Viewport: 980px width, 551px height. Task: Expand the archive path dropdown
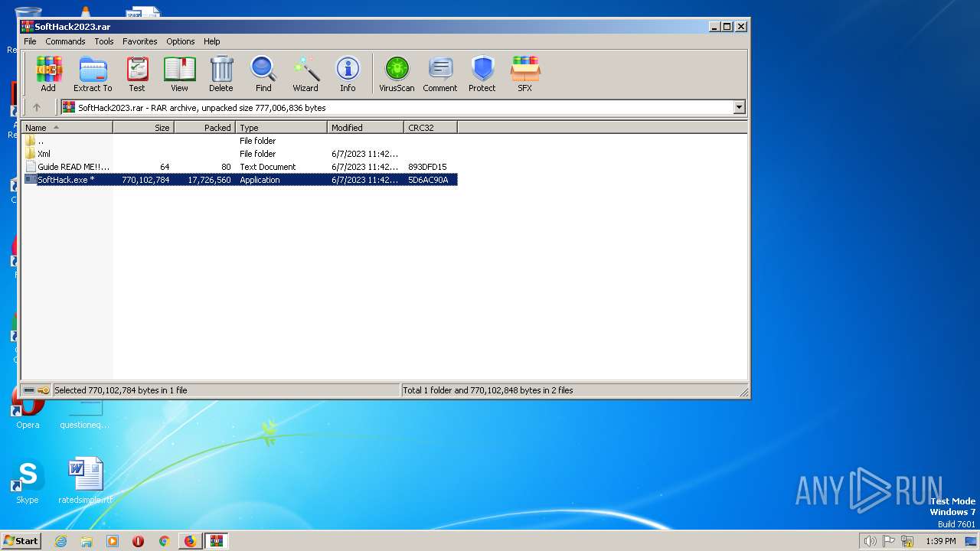[x=740, y=108]
